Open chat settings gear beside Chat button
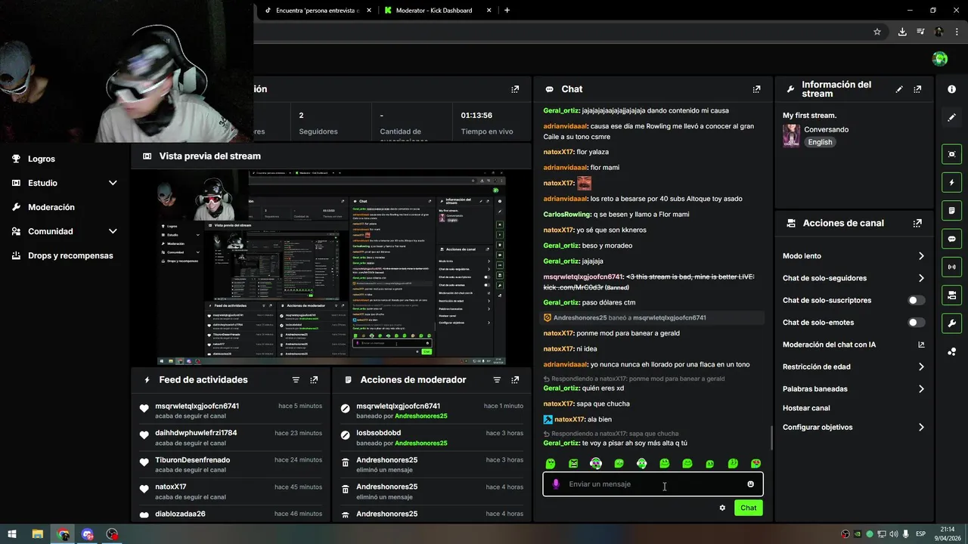968x544 pixels. pos(722,508)
